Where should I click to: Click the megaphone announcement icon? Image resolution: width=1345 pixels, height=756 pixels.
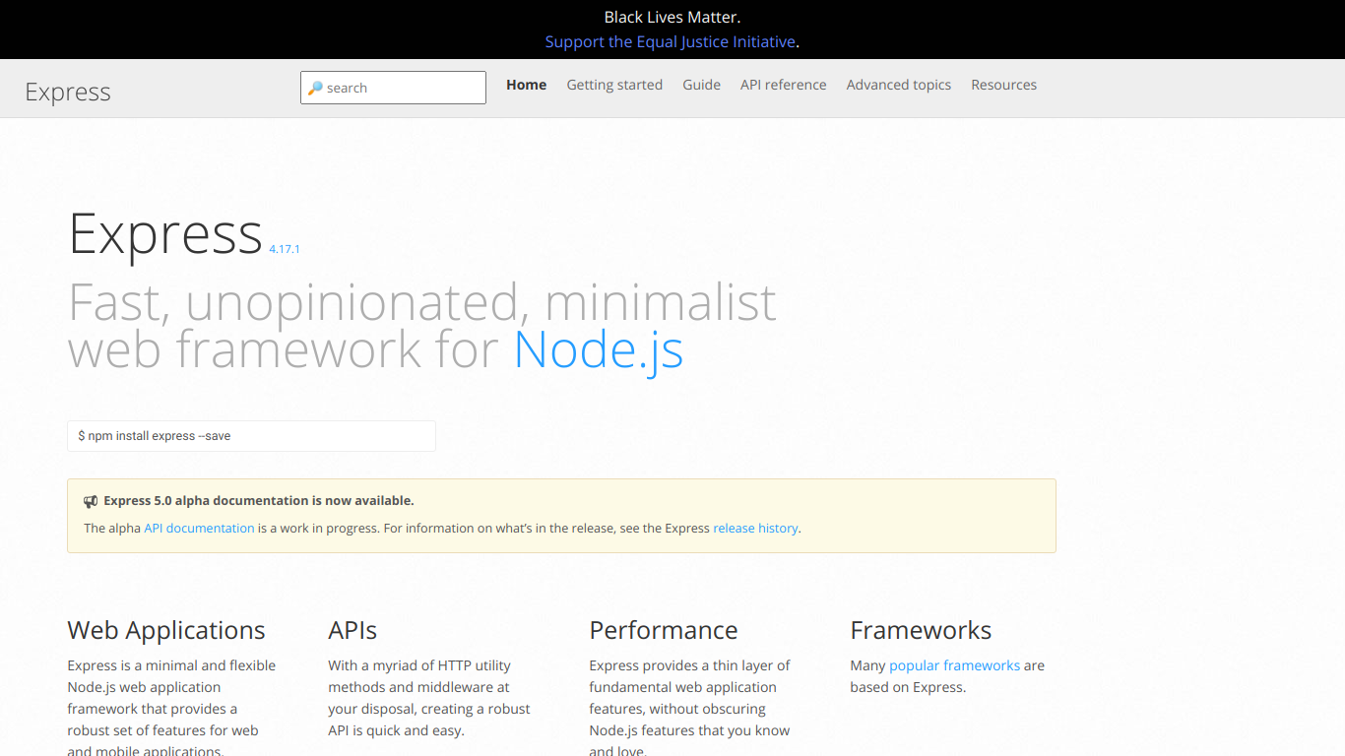point(91,501)
